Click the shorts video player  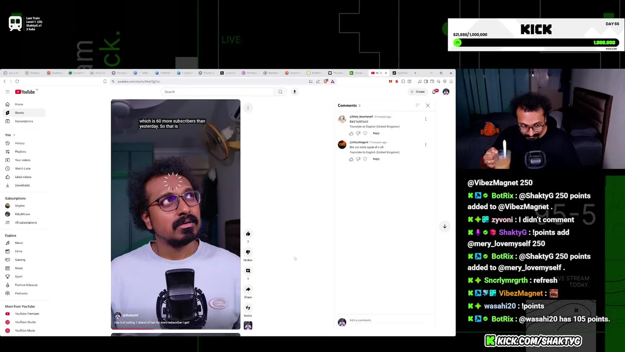click(175, 214)
